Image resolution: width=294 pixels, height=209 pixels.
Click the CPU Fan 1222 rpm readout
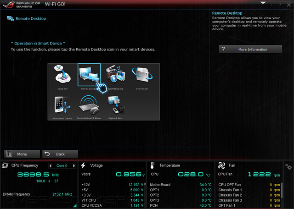(x=264, y=174)
